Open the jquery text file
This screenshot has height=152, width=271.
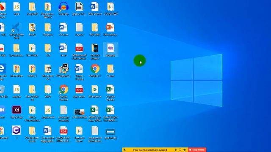[x=79, y=8]
